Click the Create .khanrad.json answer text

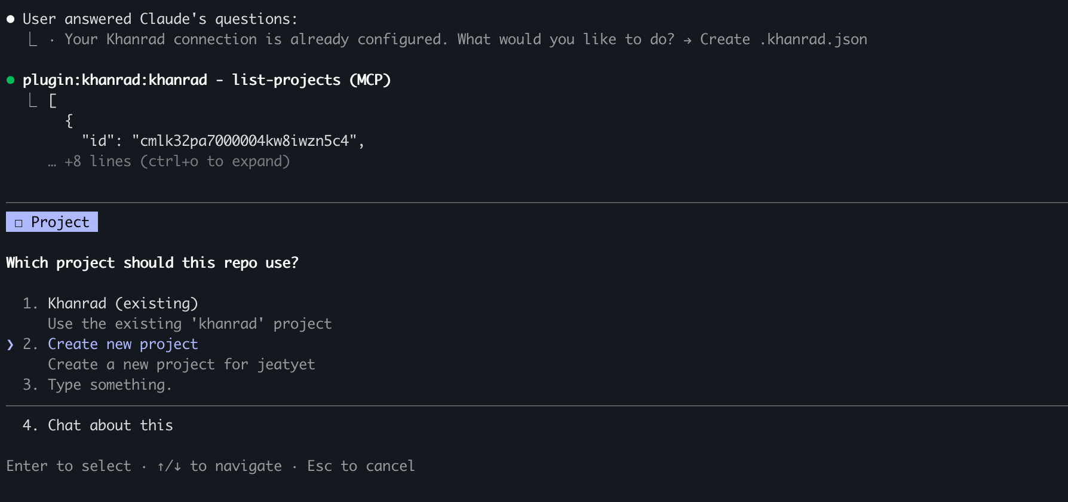(784, 39)
